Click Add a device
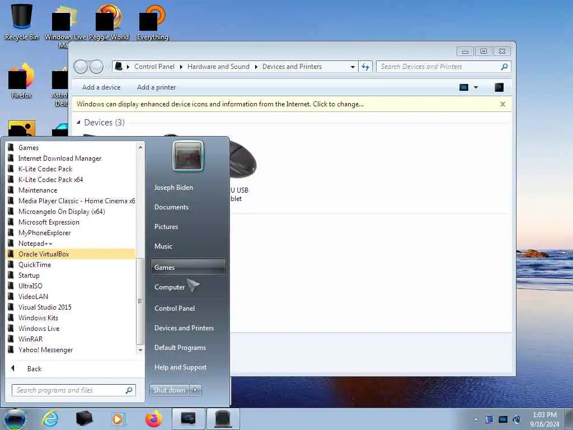 (x=101, y=87)
